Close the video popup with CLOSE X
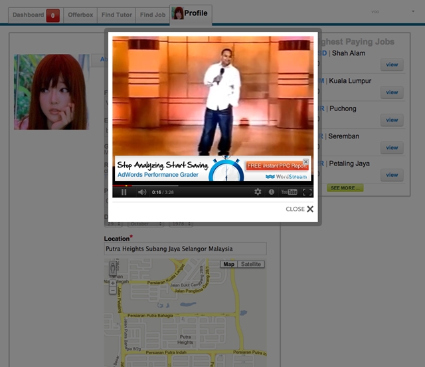The height and width of the screenshot is (367, 425). tap(299, 209)
